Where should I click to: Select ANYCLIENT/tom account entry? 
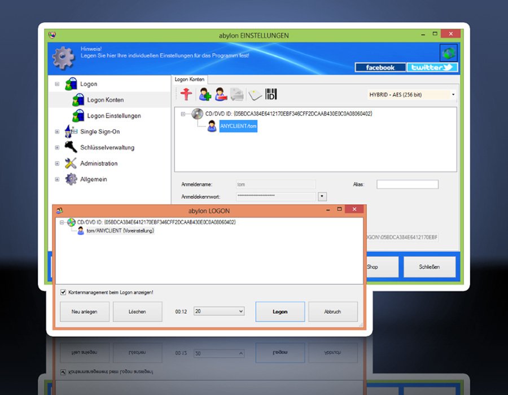click(x=238, y=126)
